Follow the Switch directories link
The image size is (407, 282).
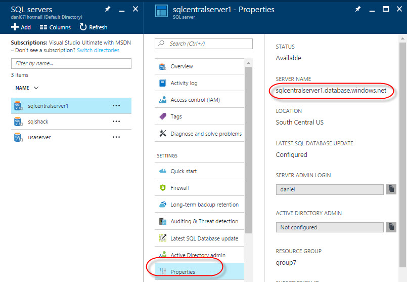[x=98, y=50]
